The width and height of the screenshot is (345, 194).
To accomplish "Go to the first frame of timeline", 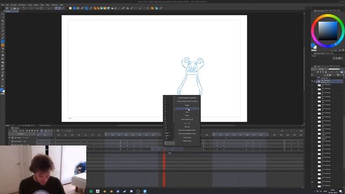I will click(x=27, y=130).
